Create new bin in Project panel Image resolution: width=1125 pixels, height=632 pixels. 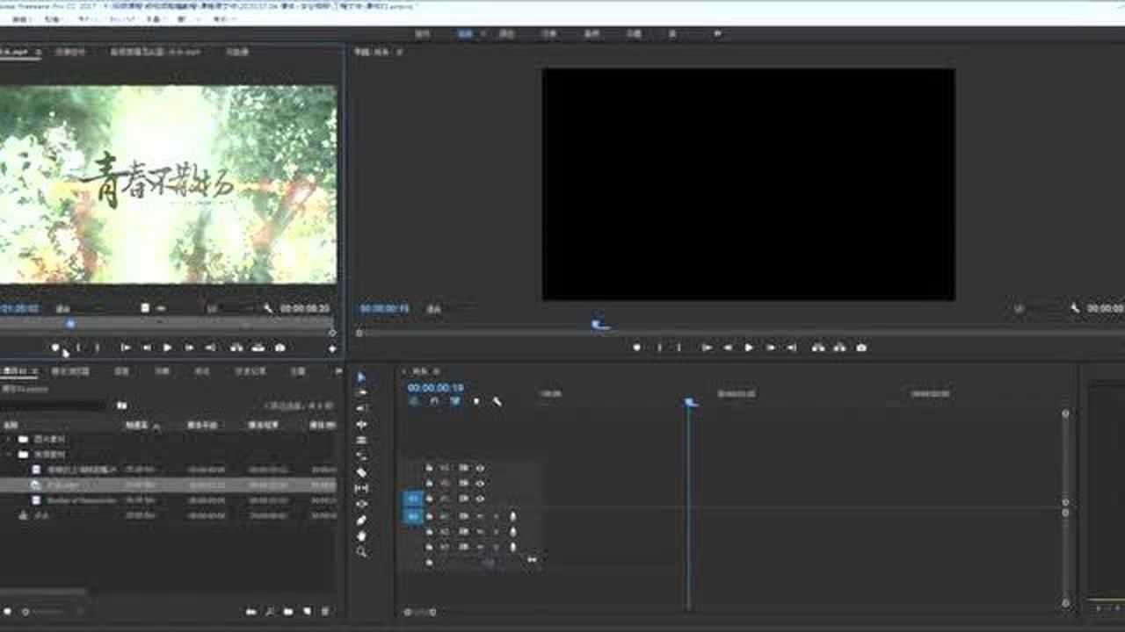click(287, 611)
